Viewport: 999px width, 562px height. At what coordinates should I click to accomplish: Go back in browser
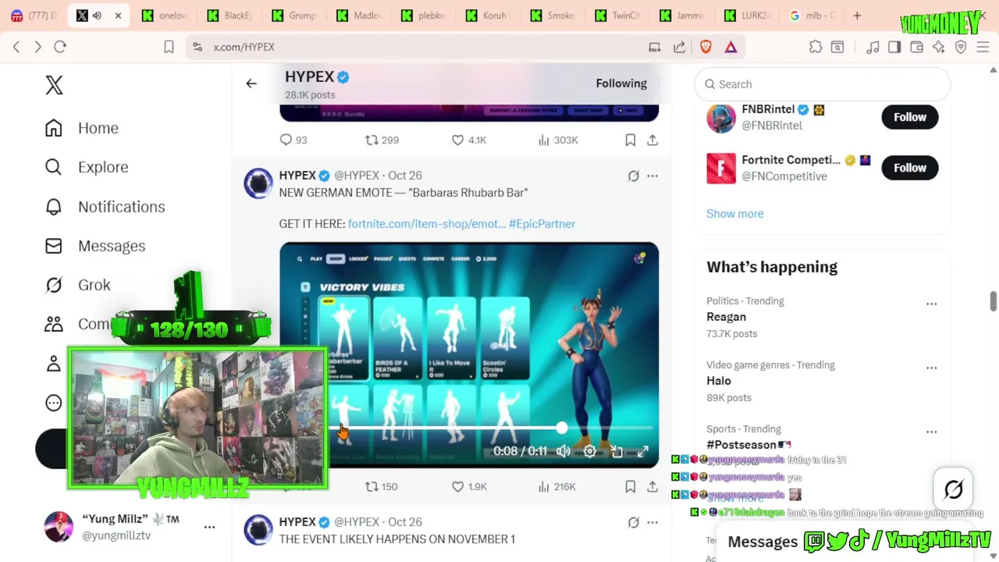pos(16,47)
